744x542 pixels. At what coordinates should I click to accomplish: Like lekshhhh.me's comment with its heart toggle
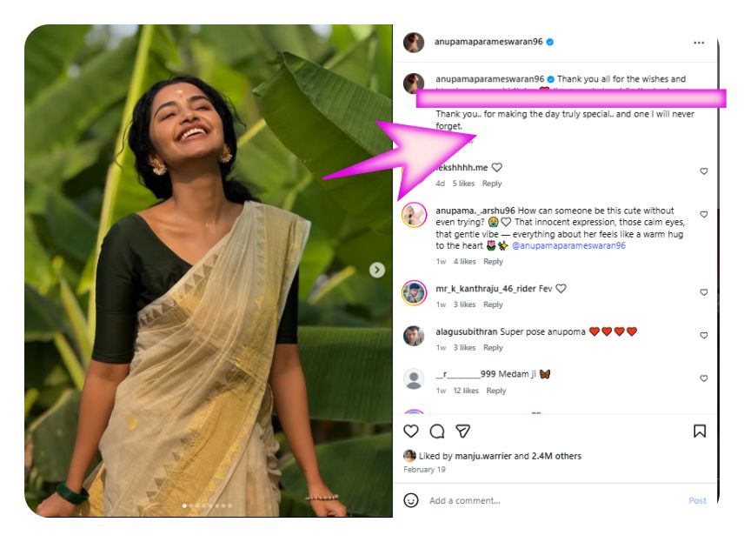point(702,171)
